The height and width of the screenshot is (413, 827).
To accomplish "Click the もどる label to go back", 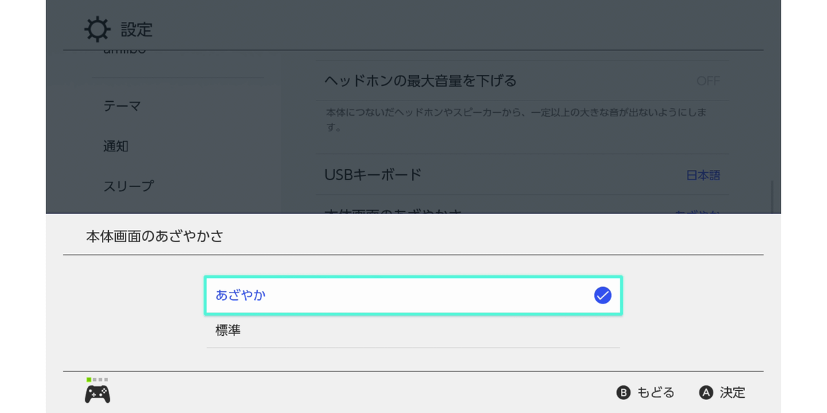I will pos(655,392).
